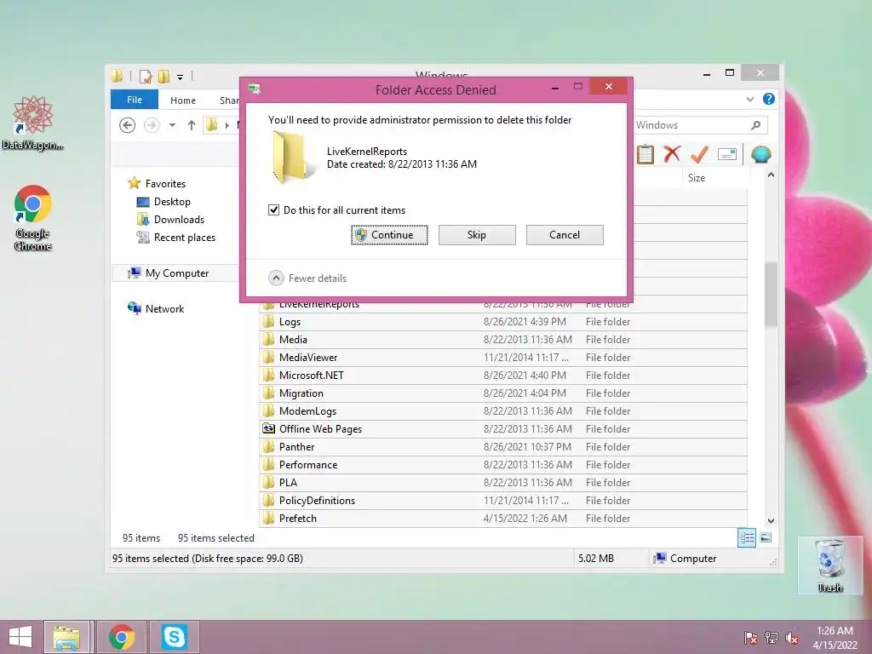Collapse dialog with Fewer details chevron
This screenshot has width=872, height=654.
click(x=276, y=278)
